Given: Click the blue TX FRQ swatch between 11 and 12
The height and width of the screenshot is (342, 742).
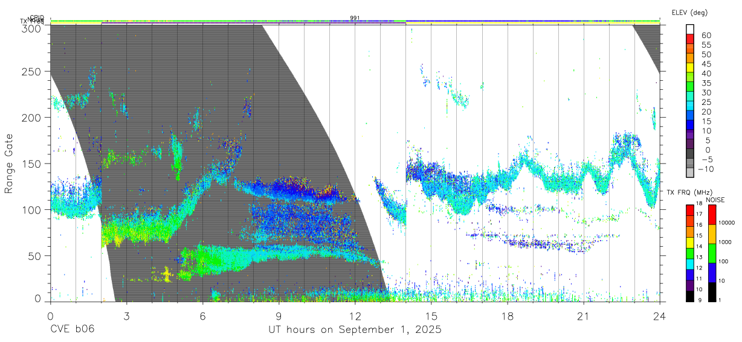Looking at the screenshot, I should tap(690, 274).
